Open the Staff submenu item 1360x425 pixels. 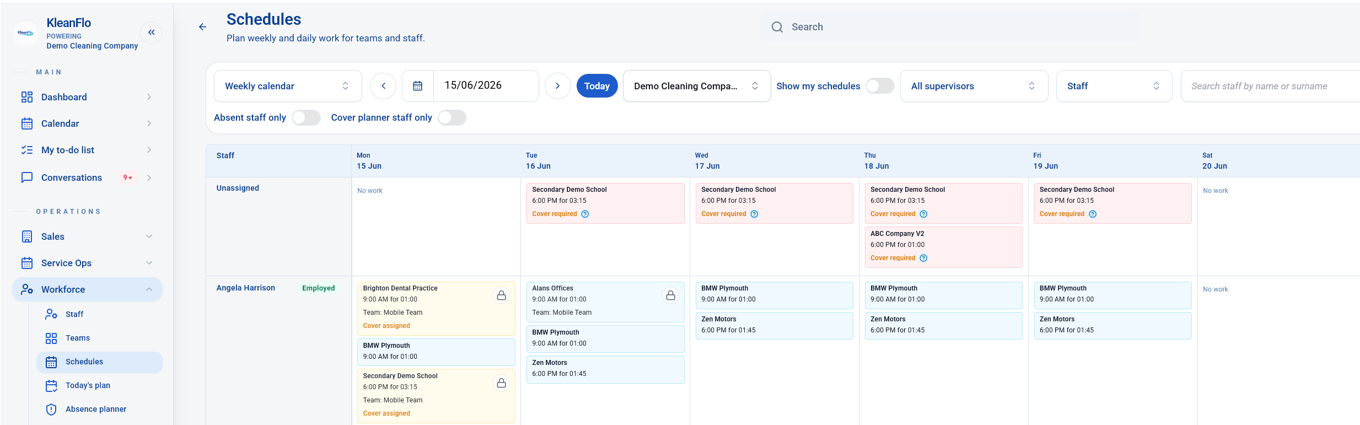[x=99, y=314]
